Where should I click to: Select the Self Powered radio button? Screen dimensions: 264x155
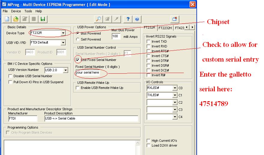point(77,39)
